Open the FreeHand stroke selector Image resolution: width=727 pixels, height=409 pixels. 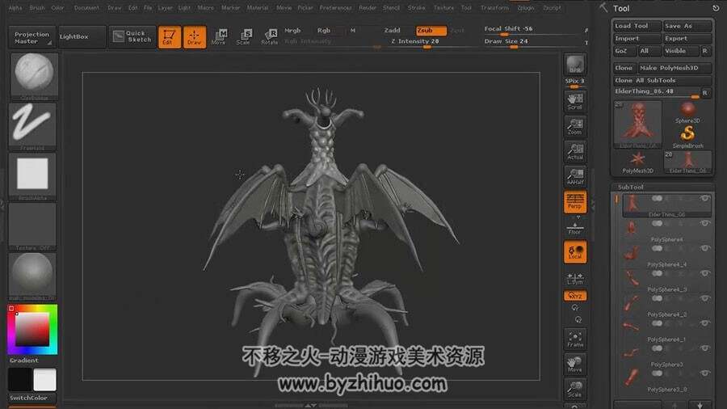coord(32,125)
